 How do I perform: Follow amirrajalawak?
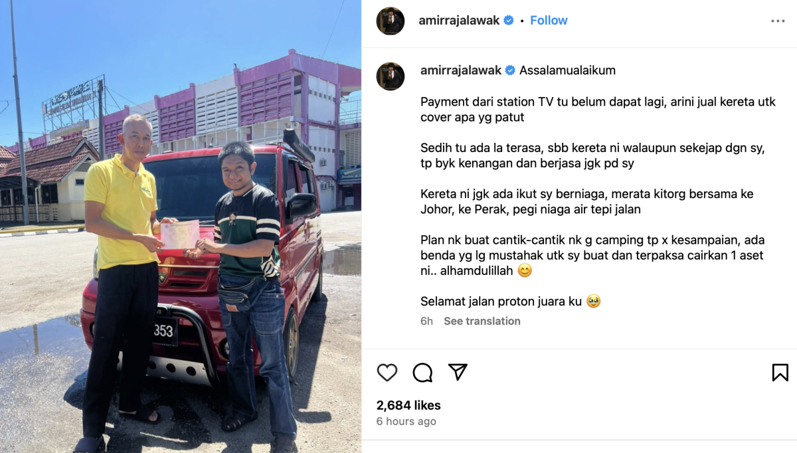point(549,21)
